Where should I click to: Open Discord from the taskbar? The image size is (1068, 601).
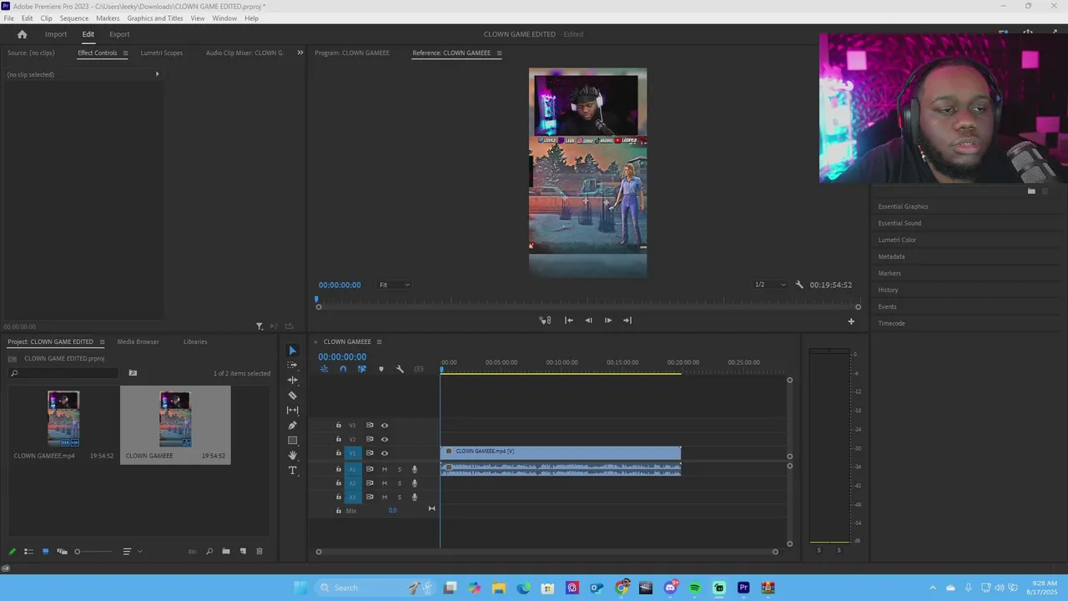click(x=671, y=588)
